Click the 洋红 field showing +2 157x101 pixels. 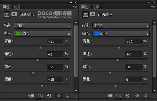pyautogui.click(x=55, y=54)
